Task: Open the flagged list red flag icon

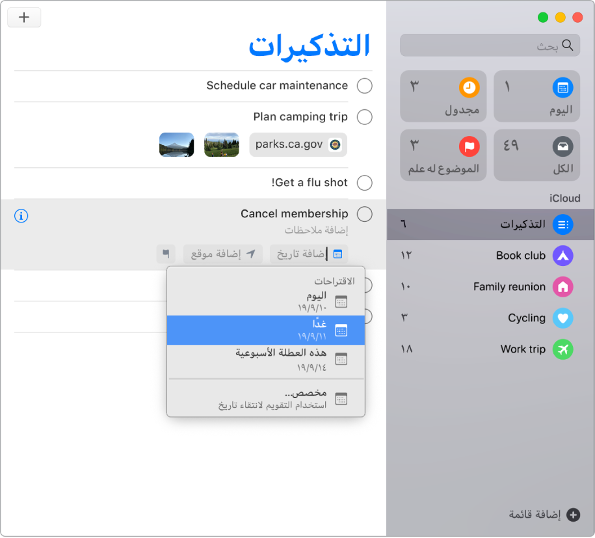Action: [x=469, y=146]
